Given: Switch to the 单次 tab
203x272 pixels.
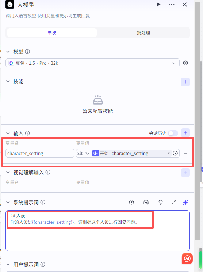Looking at the screenshot, I should (52, 33).
